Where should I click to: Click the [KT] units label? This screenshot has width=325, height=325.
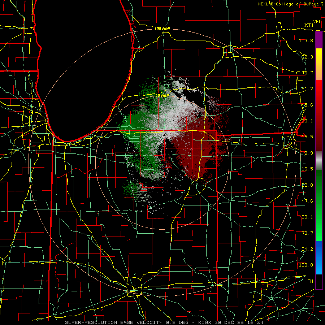coord(308,25)
